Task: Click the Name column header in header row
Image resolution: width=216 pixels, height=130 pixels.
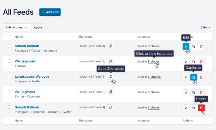Action: pos(19,37)
